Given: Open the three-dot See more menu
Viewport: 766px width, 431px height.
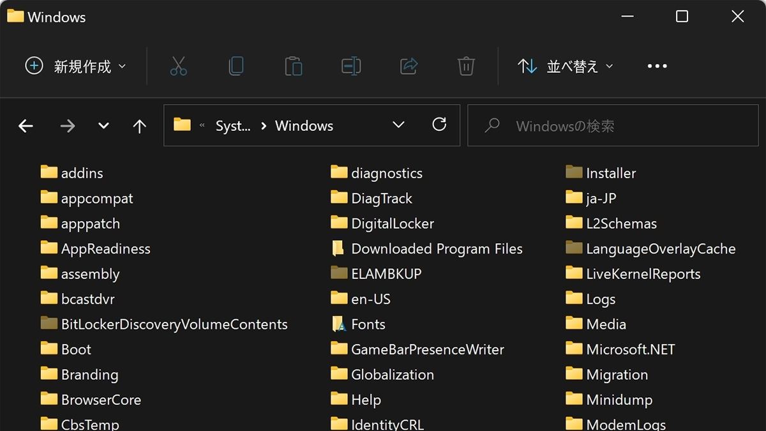Looking at the screenshot, I should tap(657, 66).
